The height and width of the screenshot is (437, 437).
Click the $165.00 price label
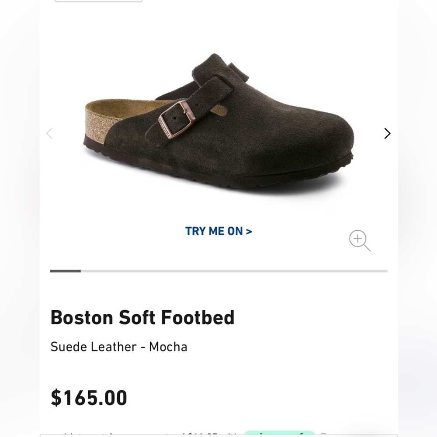click(89, 397)
